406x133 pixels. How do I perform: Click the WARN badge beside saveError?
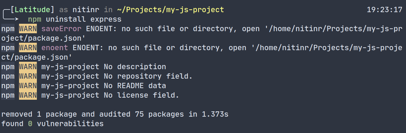point(28,29)
